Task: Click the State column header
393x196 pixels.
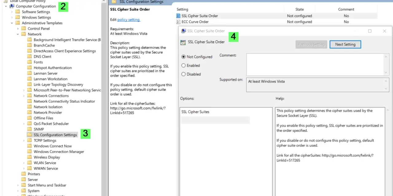Action: tap(300, 9)
